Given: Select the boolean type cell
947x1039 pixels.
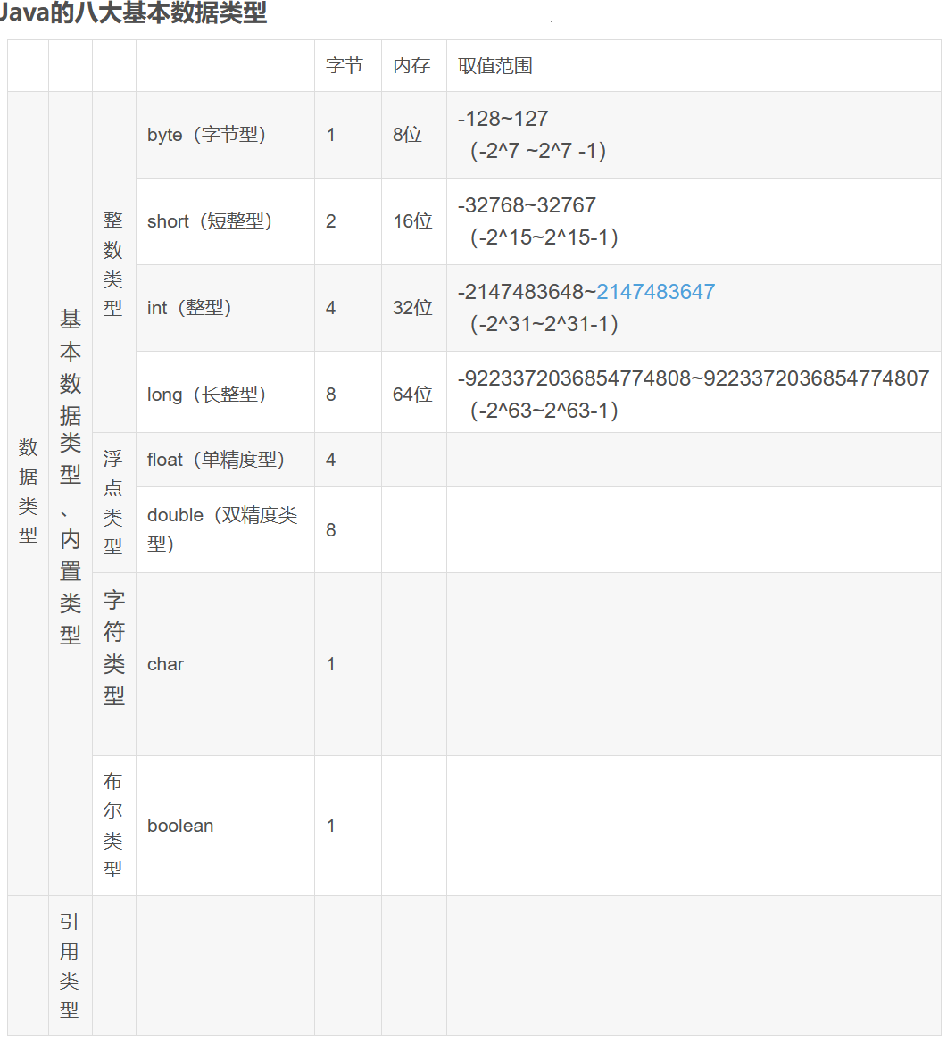Looking at the screenshot, I should 179,826.
